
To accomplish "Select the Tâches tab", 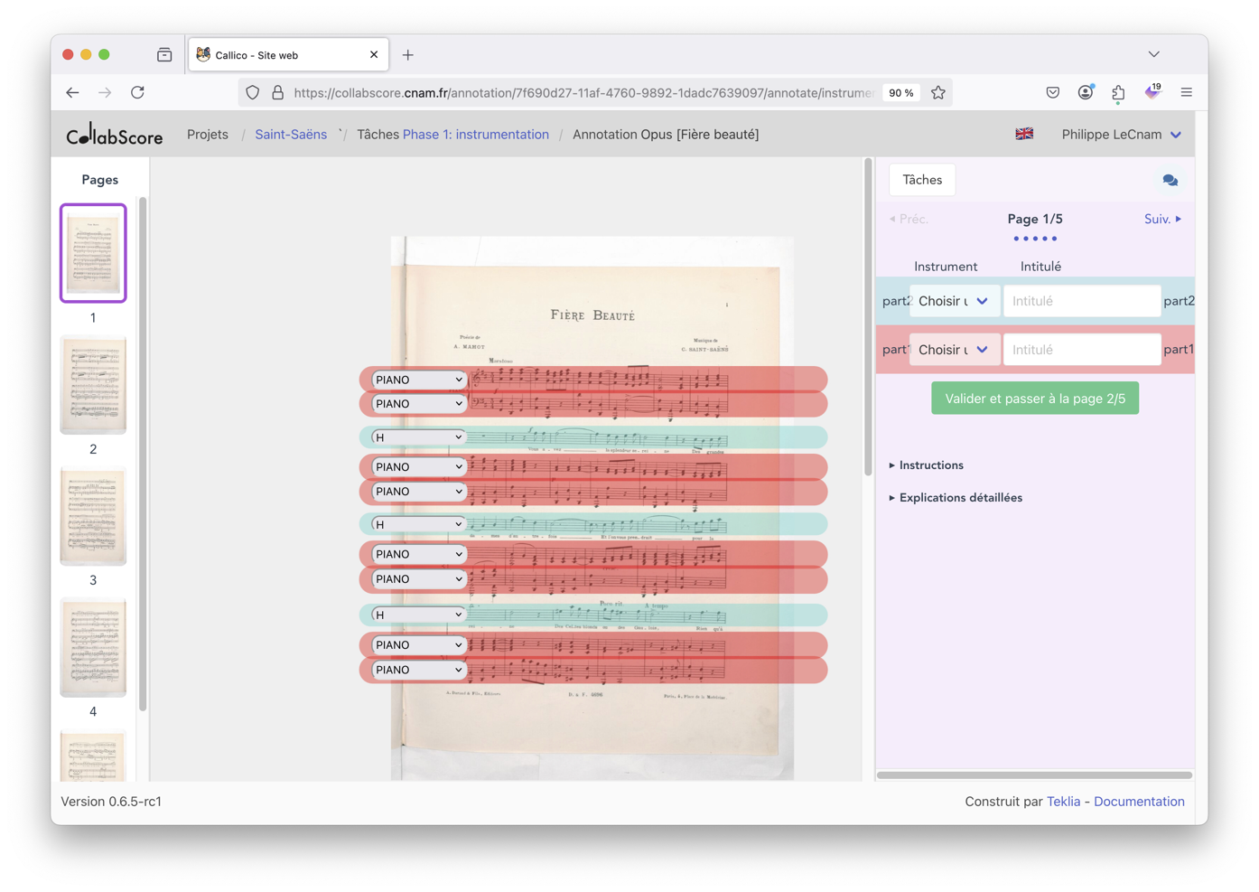I will [x=922, y=180].
